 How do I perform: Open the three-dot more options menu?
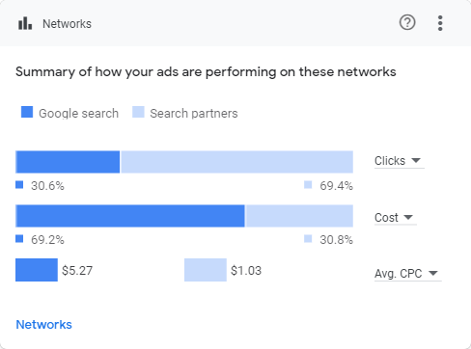coord(440,23)
